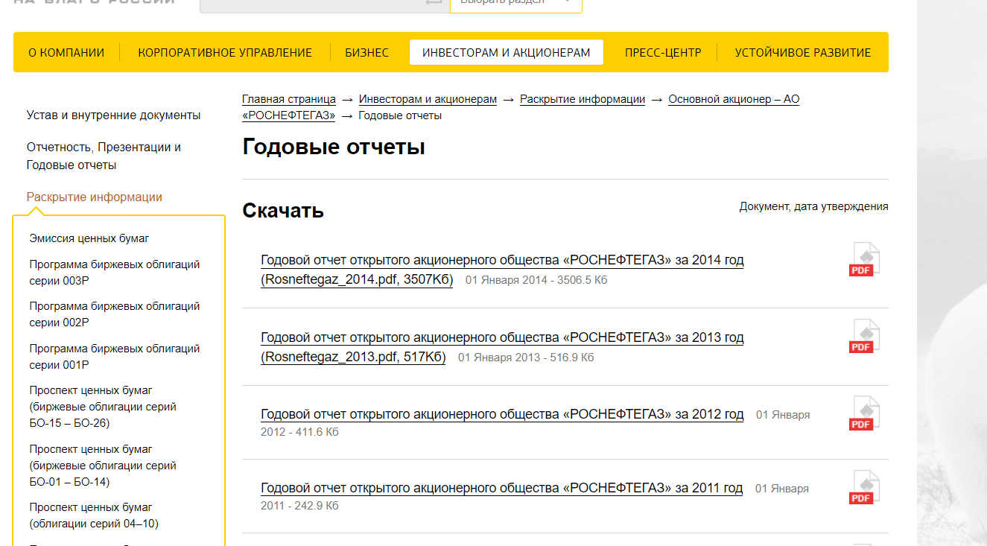Click 'Основной акционер – АО «РОСНЕФТЕГАЗ»' breadcrumb
The image size is (987, 546).
pyautogui.click(x=733, y=99)
